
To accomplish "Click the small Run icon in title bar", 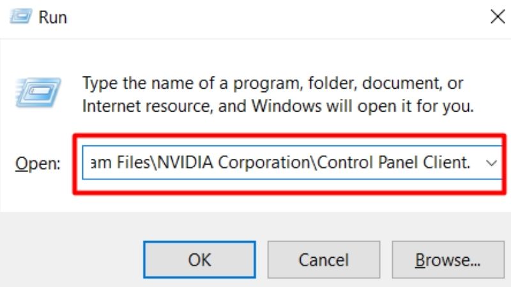I will click(x=21, y=17).
